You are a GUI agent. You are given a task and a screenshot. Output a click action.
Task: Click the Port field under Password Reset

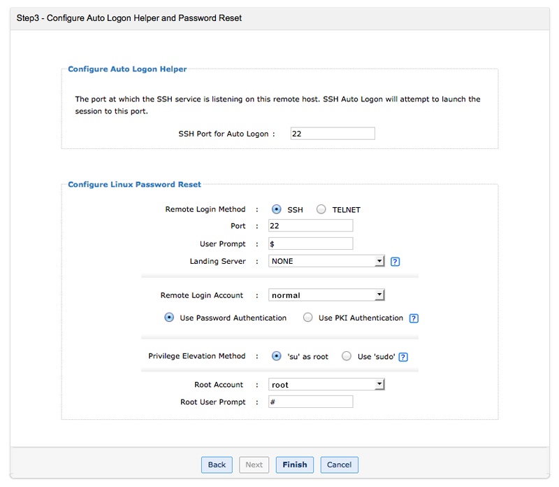coord(310,226)
